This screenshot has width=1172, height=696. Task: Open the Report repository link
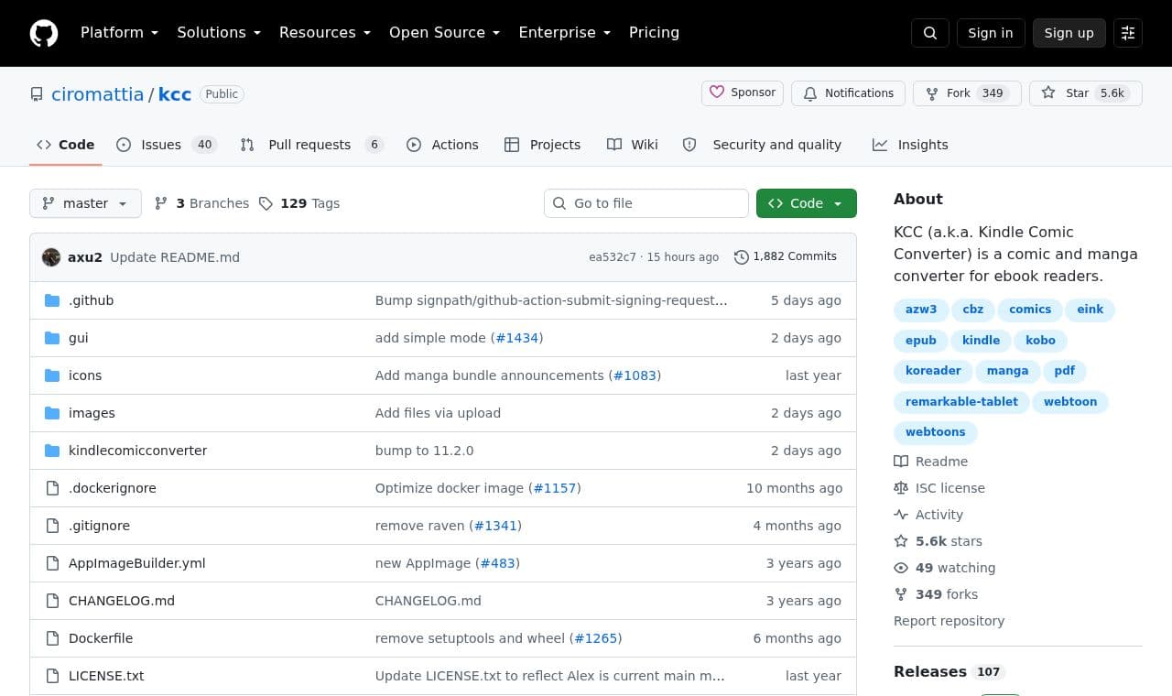[949, 621]
